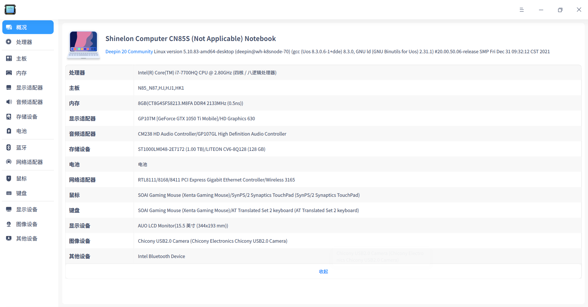This screenshot has width=588, height=307.
Task: Click the mouse (鼠标) icon in sidebar
Action: click(x=9, y=178)
